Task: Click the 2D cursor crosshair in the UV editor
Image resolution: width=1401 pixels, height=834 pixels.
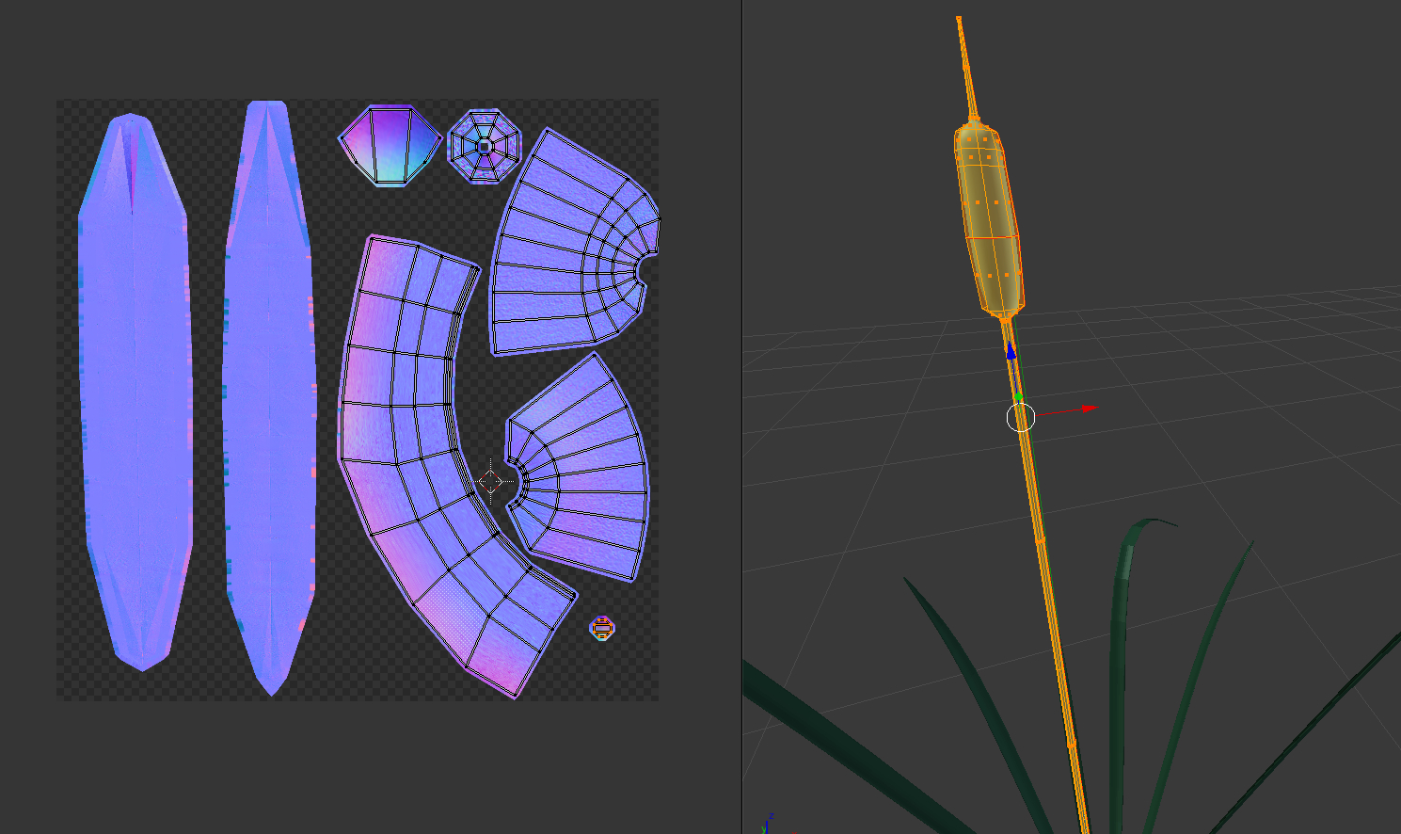Action: pos(492,481)
